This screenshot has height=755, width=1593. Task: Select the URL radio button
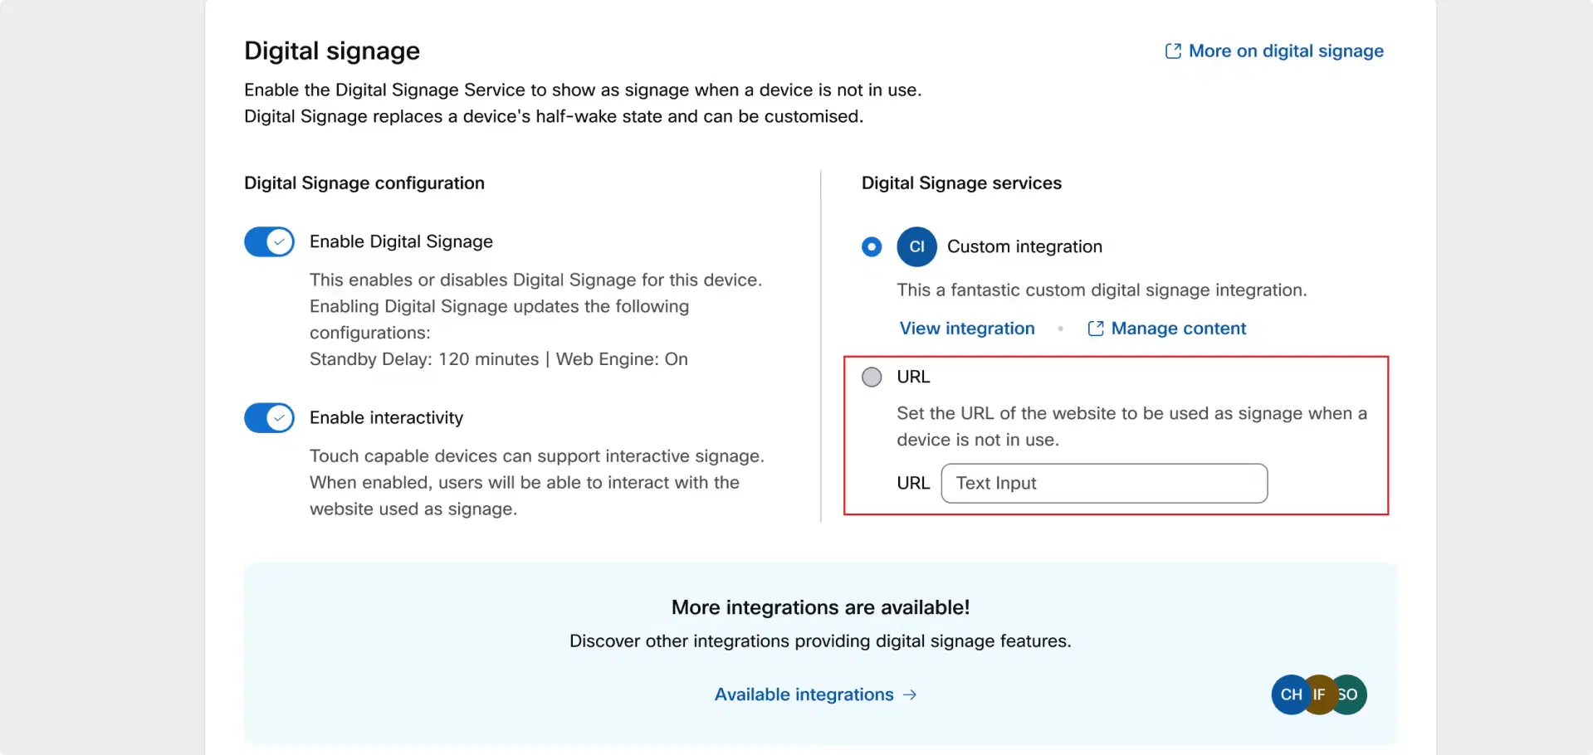[872, 377]
